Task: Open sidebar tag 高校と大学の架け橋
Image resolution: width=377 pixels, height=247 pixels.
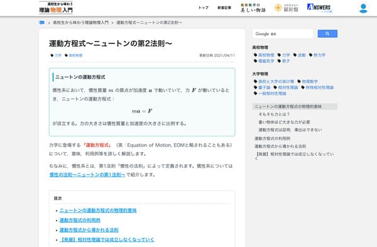Action: click(x=276, y=82)
